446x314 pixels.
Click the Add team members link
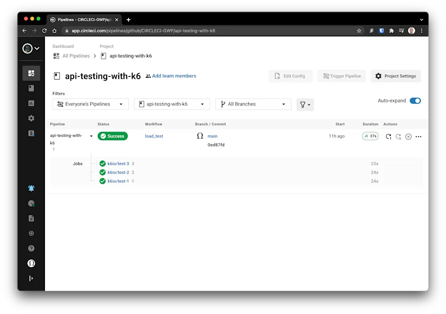pos(174,76)
